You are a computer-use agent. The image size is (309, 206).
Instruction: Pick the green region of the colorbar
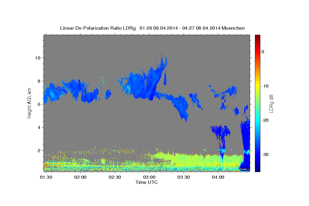[x=257, y=103]
